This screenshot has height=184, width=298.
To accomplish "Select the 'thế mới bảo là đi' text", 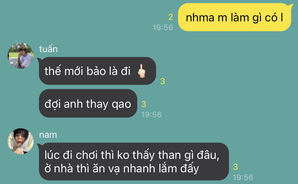I will (87, 71).
